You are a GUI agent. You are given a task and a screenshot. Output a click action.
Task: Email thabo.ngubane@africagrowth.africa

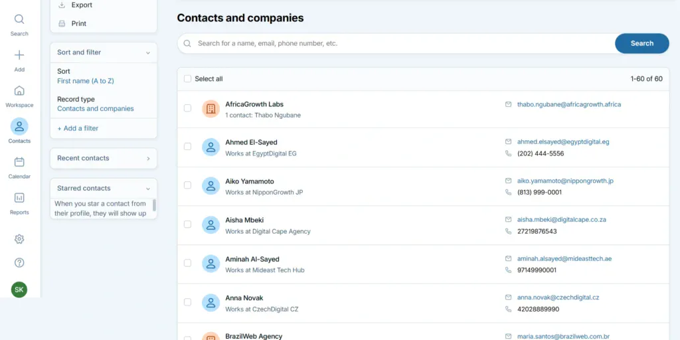tap(569, 104)
